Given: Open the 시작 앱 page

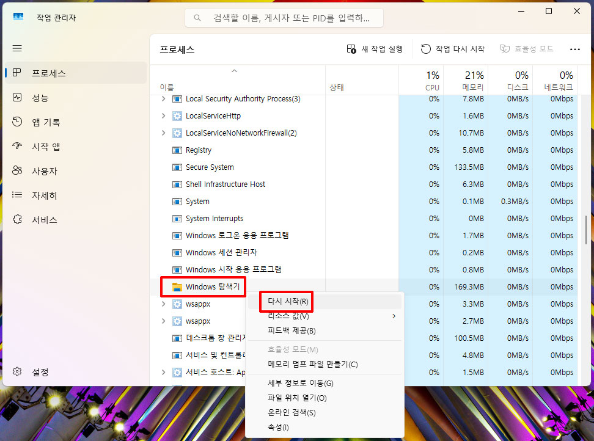Looking at the screenshot, I should point(76,147).
